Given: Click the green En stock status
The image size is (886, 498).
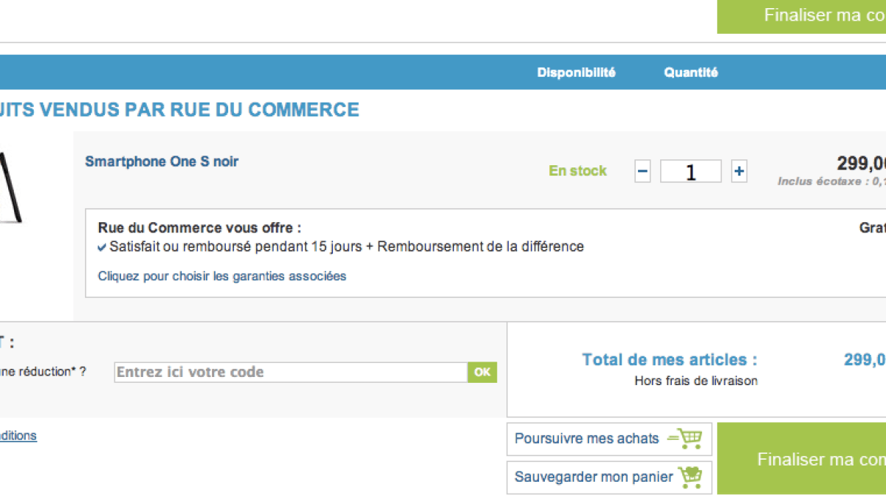Looking at the screenshot, I should (577, 170).
